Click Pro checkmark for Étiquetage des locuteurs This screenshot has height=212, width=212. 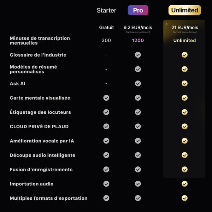pos(138,112)
